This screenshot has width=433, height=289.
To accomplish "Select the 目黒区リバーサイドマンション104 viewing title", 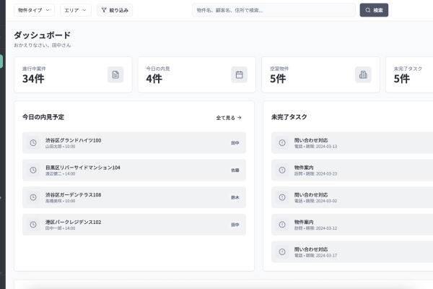I will pyautogui.click(x=83, y=168).
